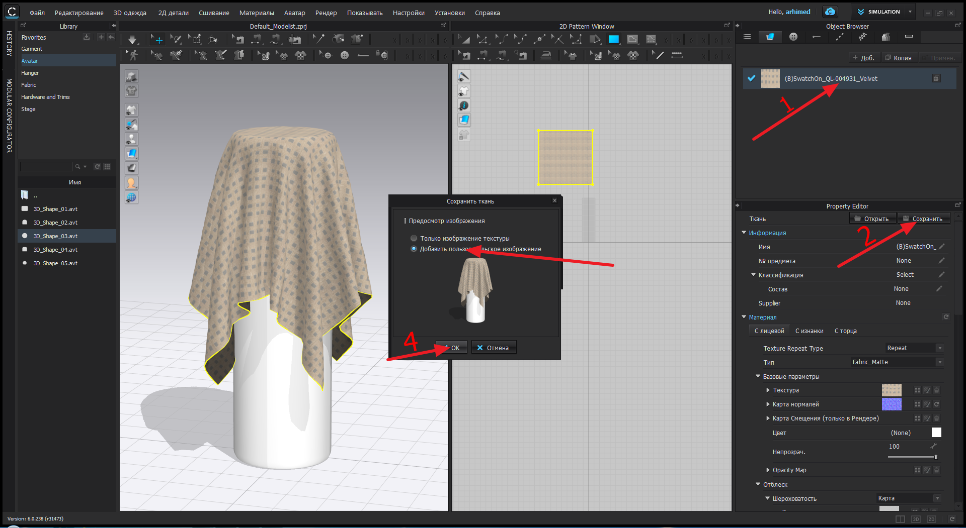Switch to the 'С изнанки' tab
This screenshot has width=966, height=528.
(x=809, y=331)
